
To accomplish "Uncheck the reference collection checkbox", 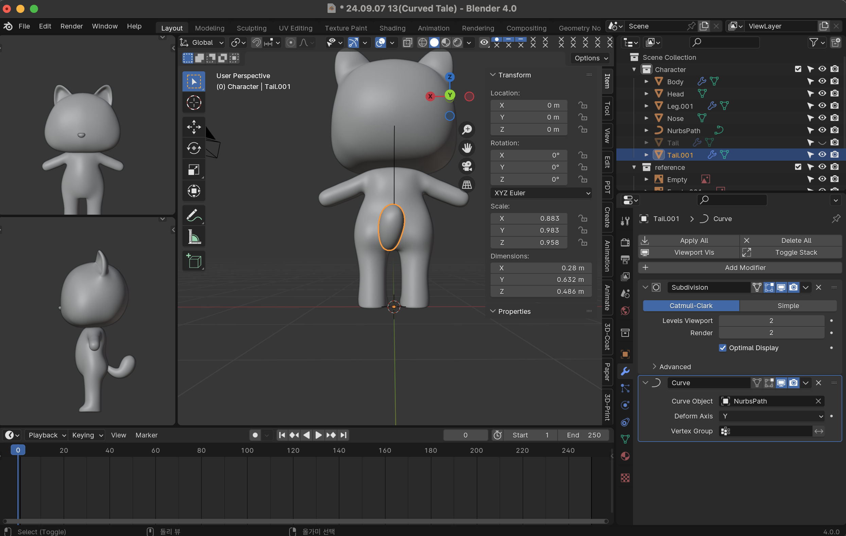I will click(798, 167).
